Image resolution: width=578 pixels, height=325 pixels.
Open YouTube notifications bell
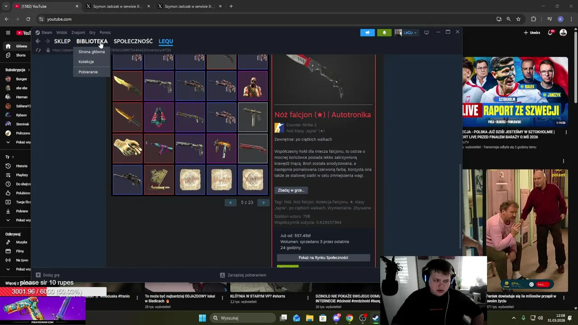coord(550,32)
